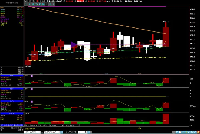Click the largest volume bar on last day
The height and width of the screenshot is (134, 200).
coord(166,119)
